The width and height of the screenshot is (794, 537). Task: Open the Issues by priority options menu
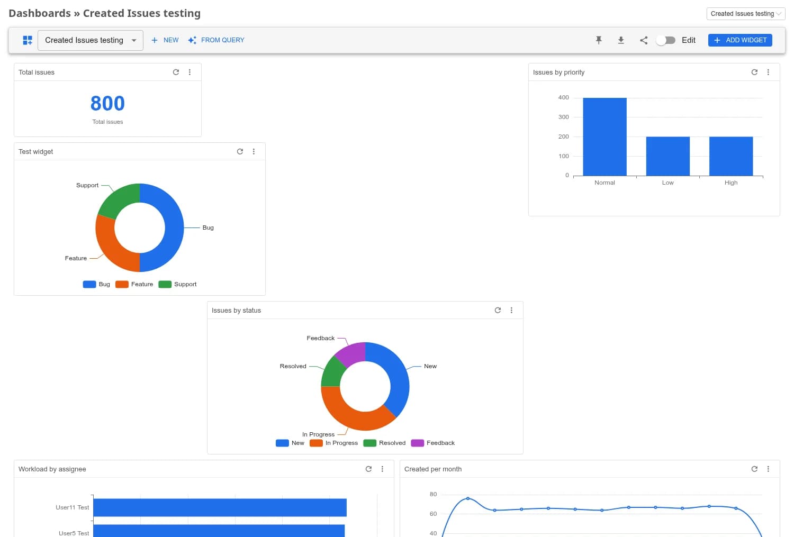click(768, 72)
